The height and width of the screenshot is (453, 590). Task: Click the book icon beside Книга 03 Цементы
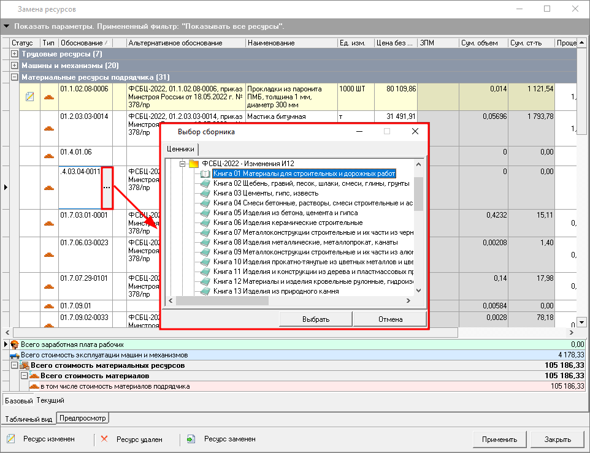click(x=205, y=193)
